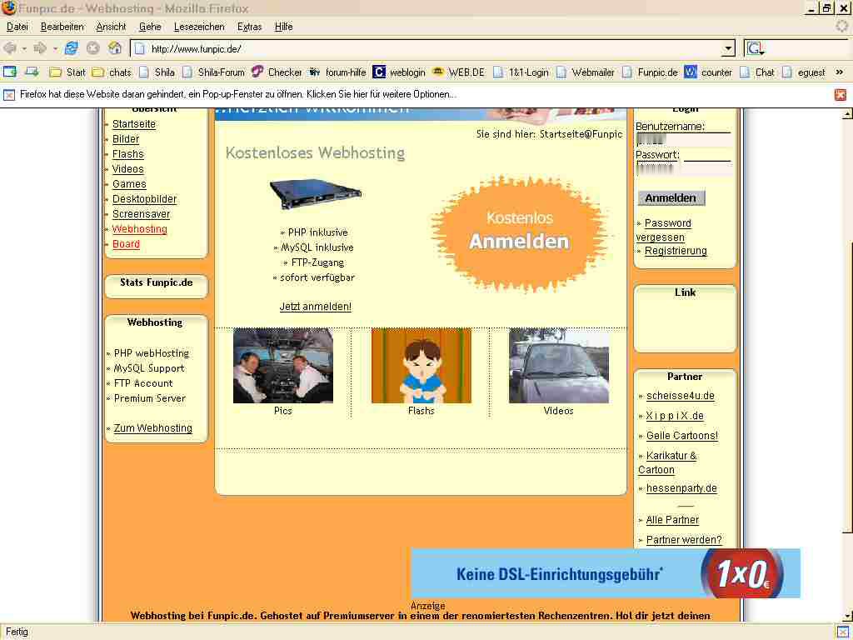The width and height of the screenshot is (853, 640).
Task: Follow the 'Jetzt anmelden!' link
Action: 315,307
